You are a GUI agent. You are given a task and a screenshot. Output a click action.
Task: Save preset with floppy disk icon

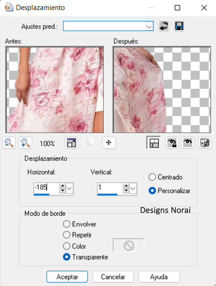179,26
